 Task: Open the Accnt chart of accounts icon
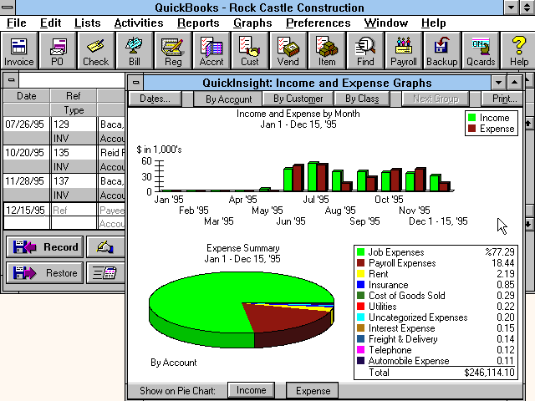(211, 51)
